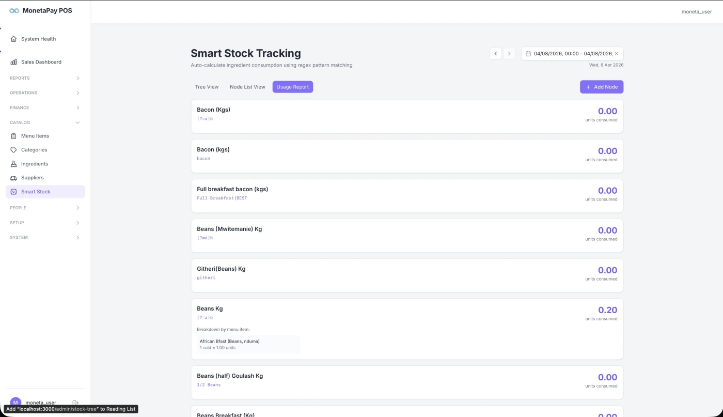Click the Categories tag icon

point(13,149)
